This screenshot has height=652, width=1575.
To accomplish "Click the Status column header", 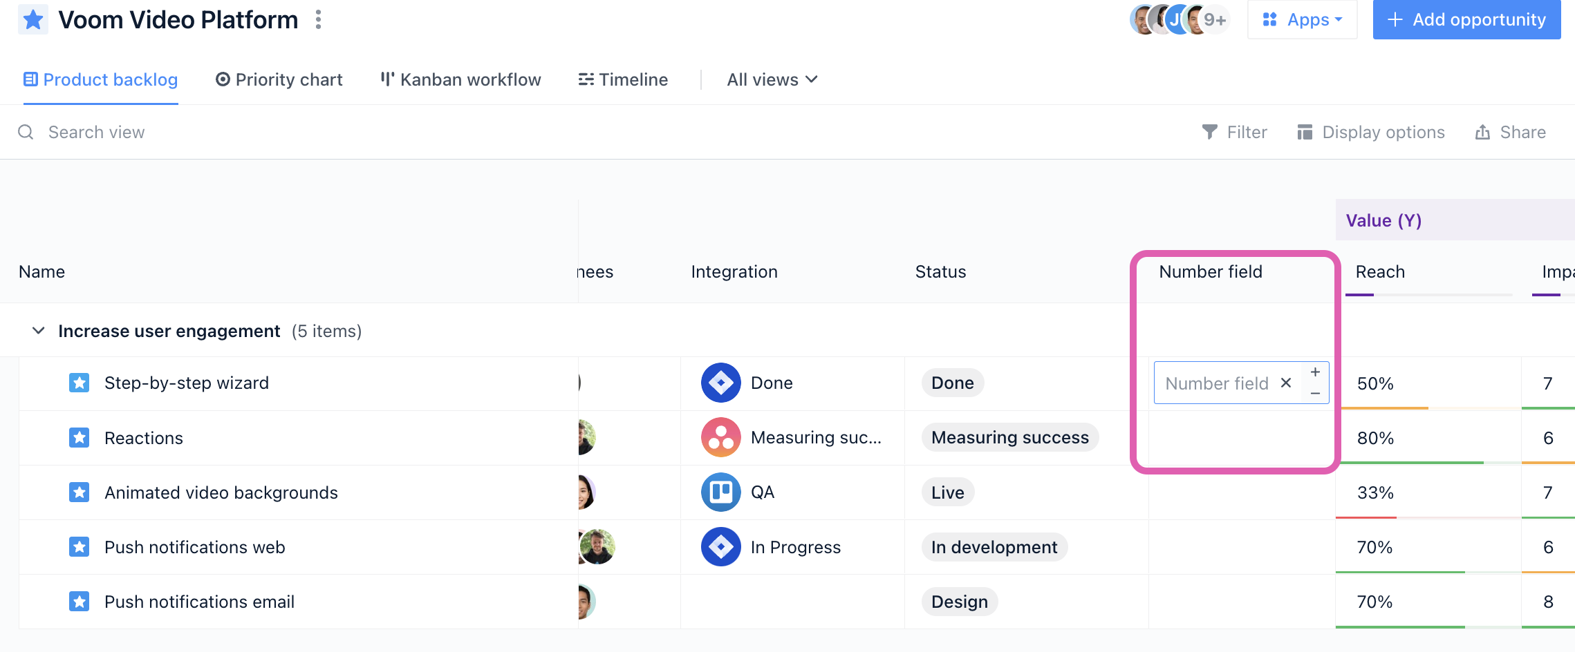I will (x=941, y=271).
